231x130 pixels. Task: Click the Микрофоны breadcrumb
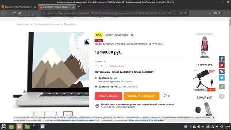pos(70,24)
